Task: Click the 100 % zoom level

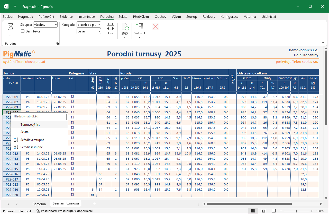Action: [320, 211]
